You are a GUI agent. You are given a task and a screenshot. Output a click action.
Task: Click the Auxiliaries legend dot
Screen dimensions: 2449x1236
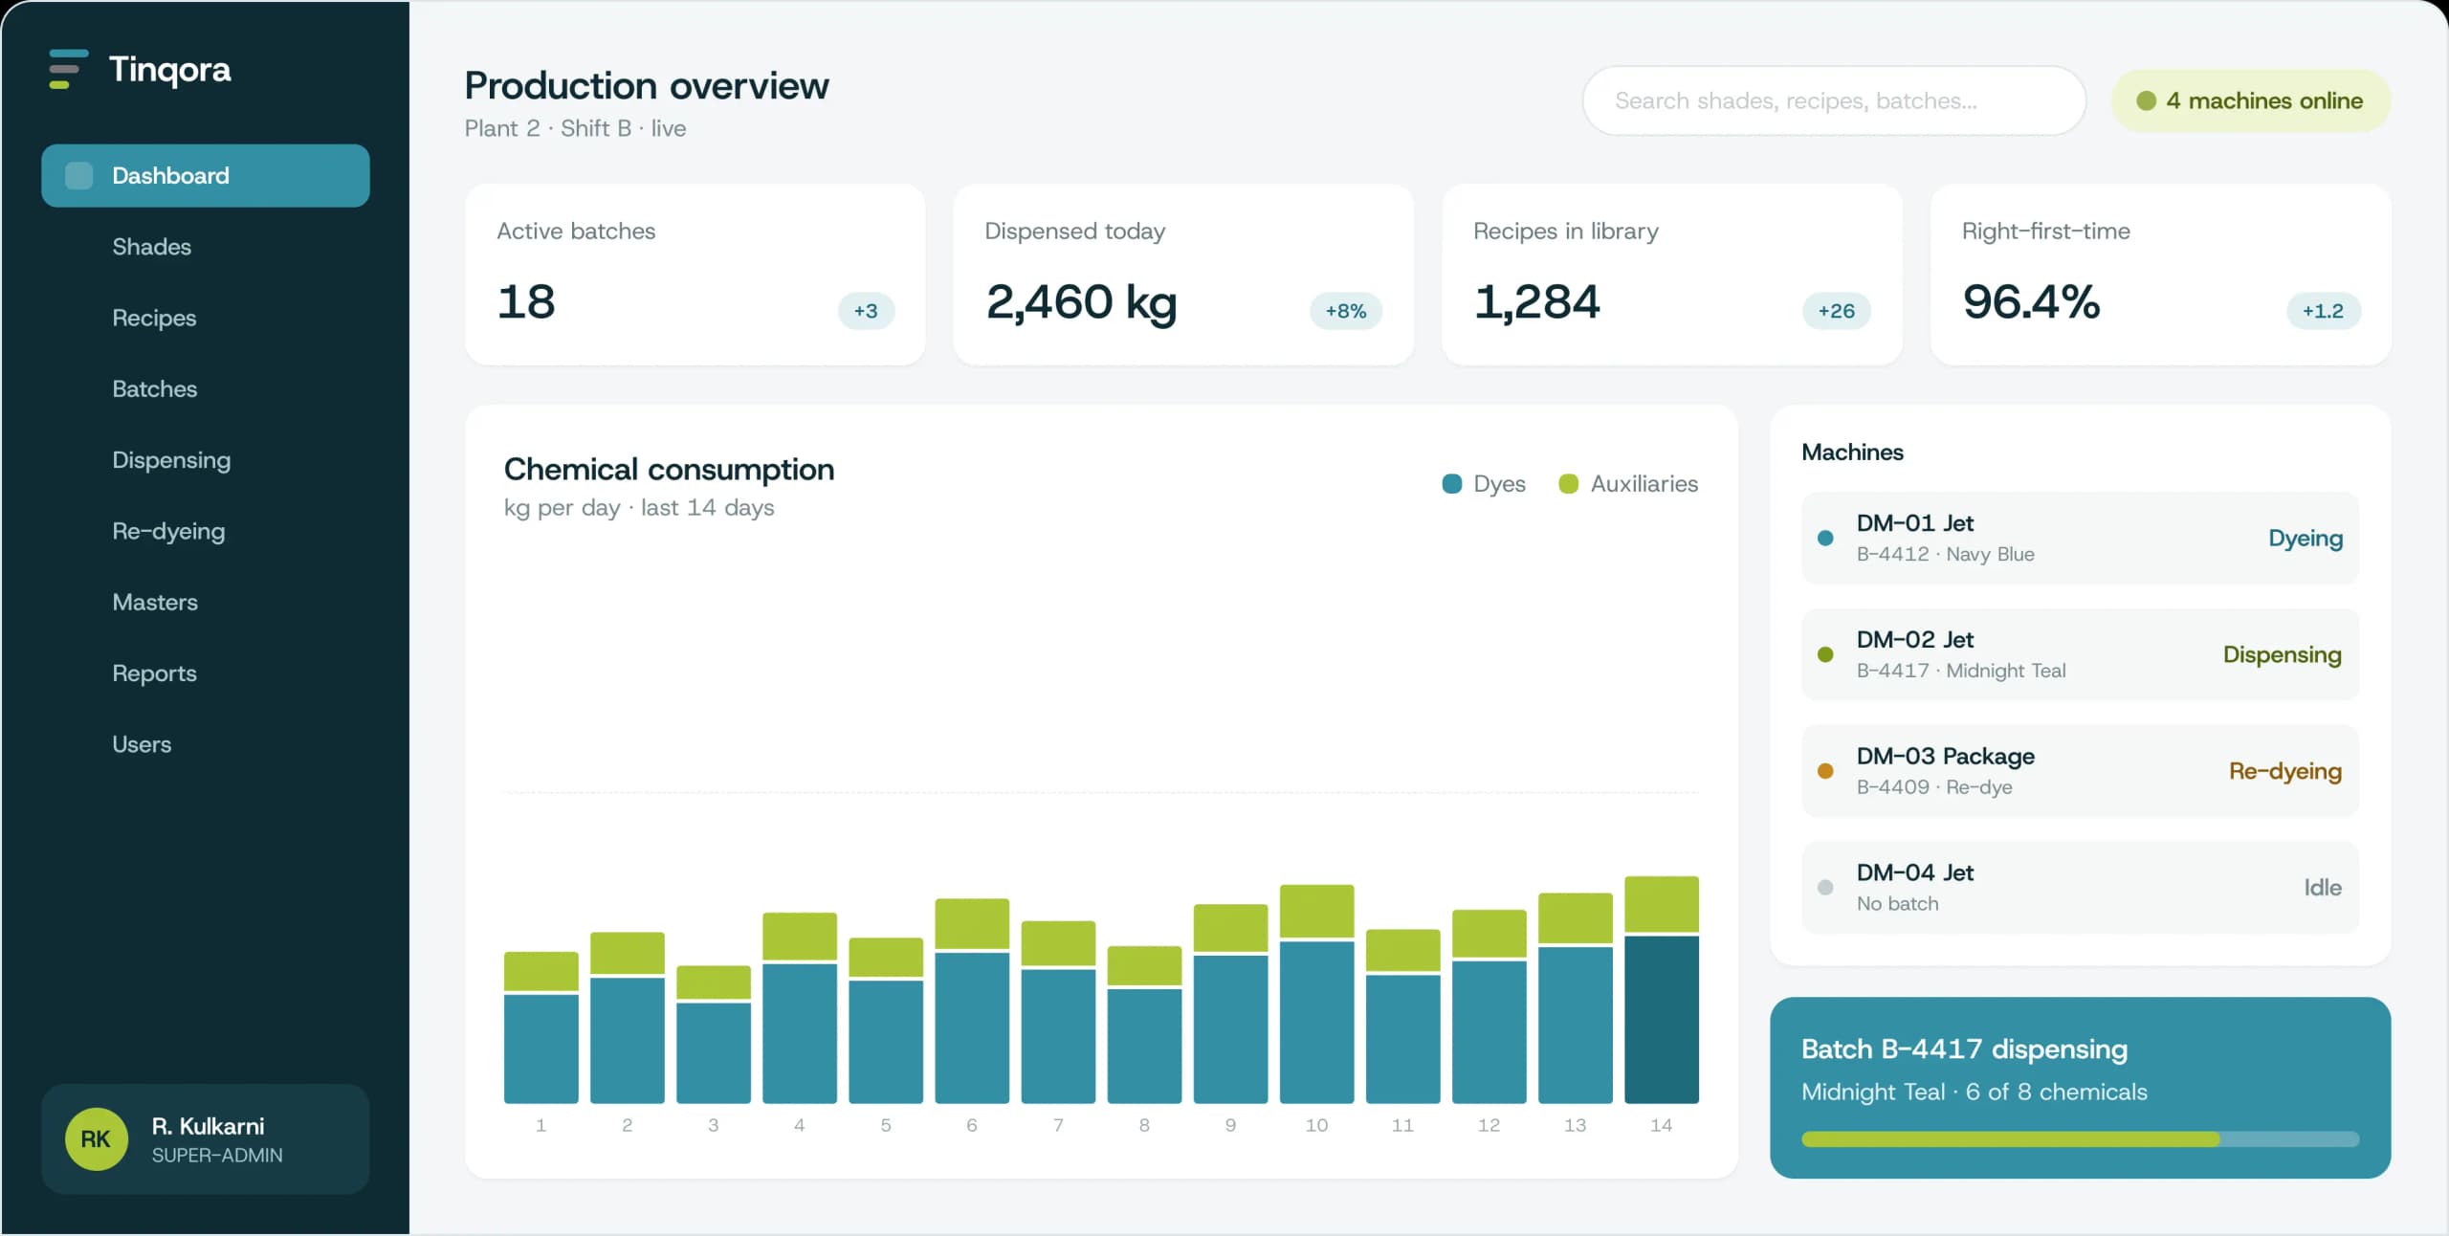[1568, 484]
